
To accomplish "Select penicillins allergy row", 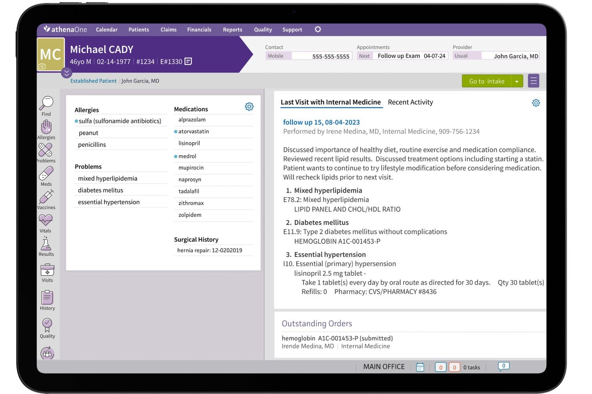I will tap(121, 145).
